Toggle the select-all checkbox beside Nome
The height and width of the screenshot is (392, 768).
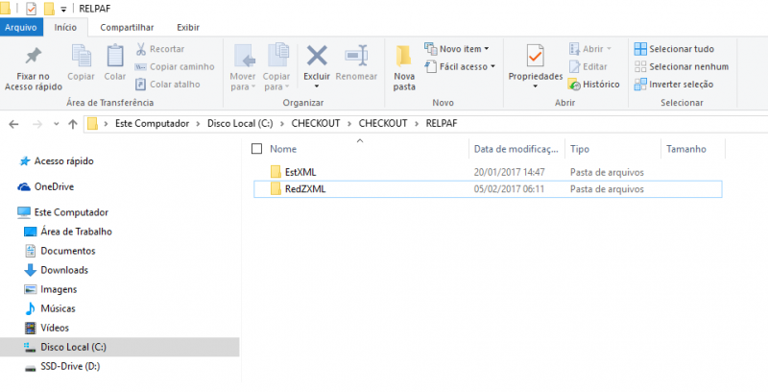[256, 149]
